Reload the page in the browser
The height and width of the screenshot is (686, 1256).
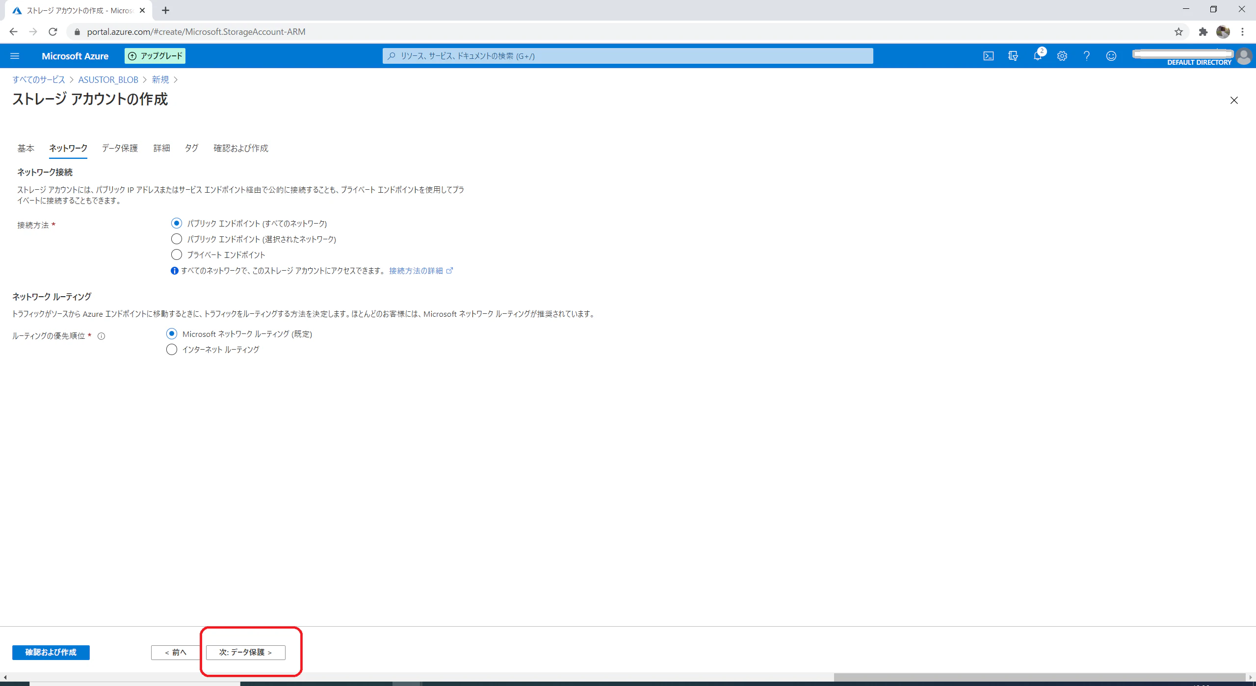coord(53,32)
